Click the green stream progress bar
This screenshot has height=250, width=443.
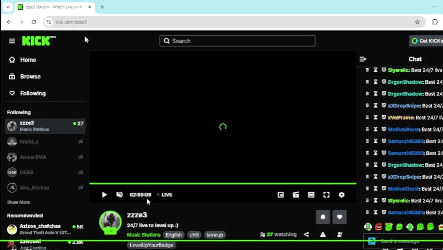pyautogui.click(x=223, y=183)
